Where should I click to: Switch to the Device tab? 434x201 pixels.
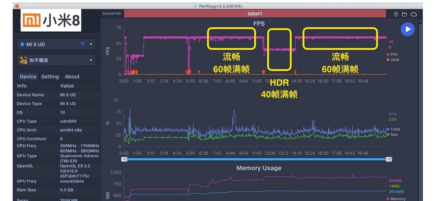point(28,77)
